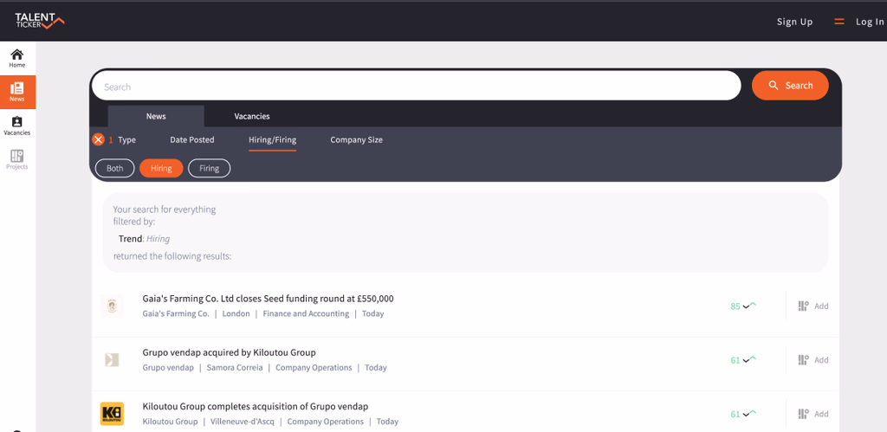Click the Talent Ticker logo

tap(39, 21)
